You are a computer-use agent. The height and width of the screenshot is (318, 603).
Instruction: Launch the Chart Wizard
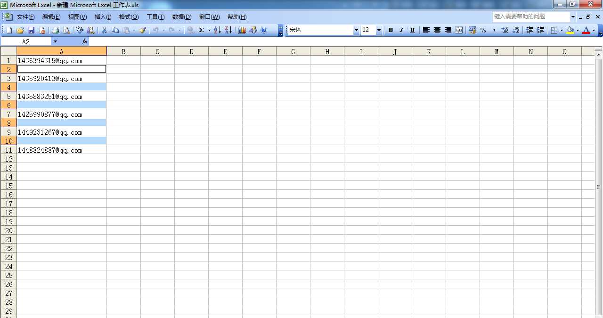242,30
